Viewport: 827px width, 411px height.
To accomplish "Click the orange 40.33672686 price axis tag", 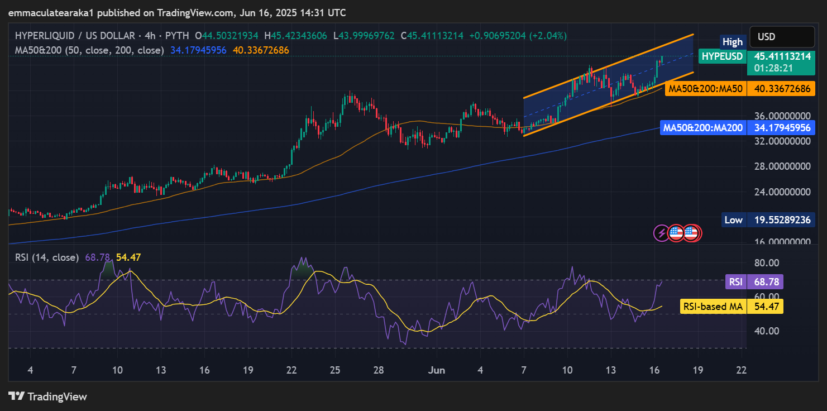I will point(782,89).
